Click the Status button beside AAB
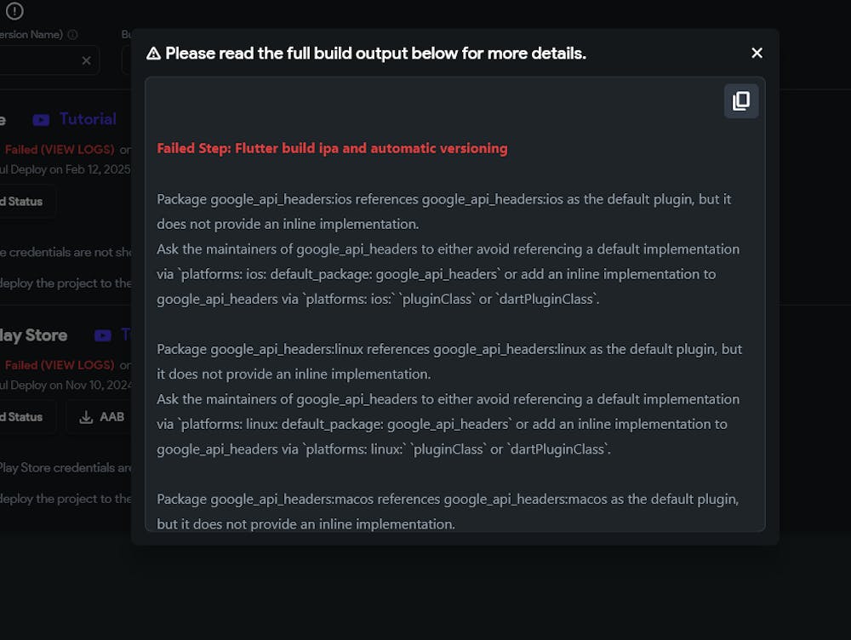Viewport: 851px width, 640px height. (x=25, y=417)
